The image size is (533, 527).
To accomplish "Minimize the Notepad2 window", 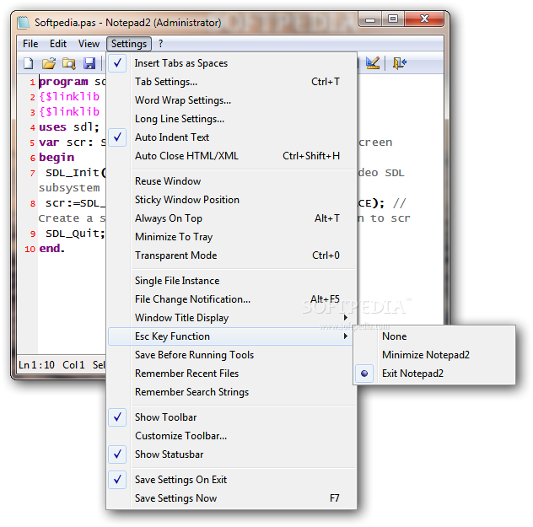I will point(370,19).
